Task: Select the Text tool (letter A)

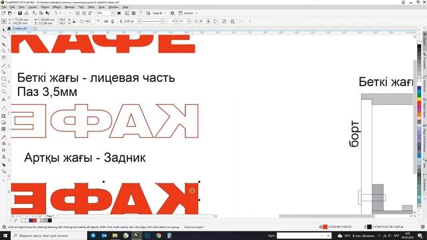Action: 3,100
